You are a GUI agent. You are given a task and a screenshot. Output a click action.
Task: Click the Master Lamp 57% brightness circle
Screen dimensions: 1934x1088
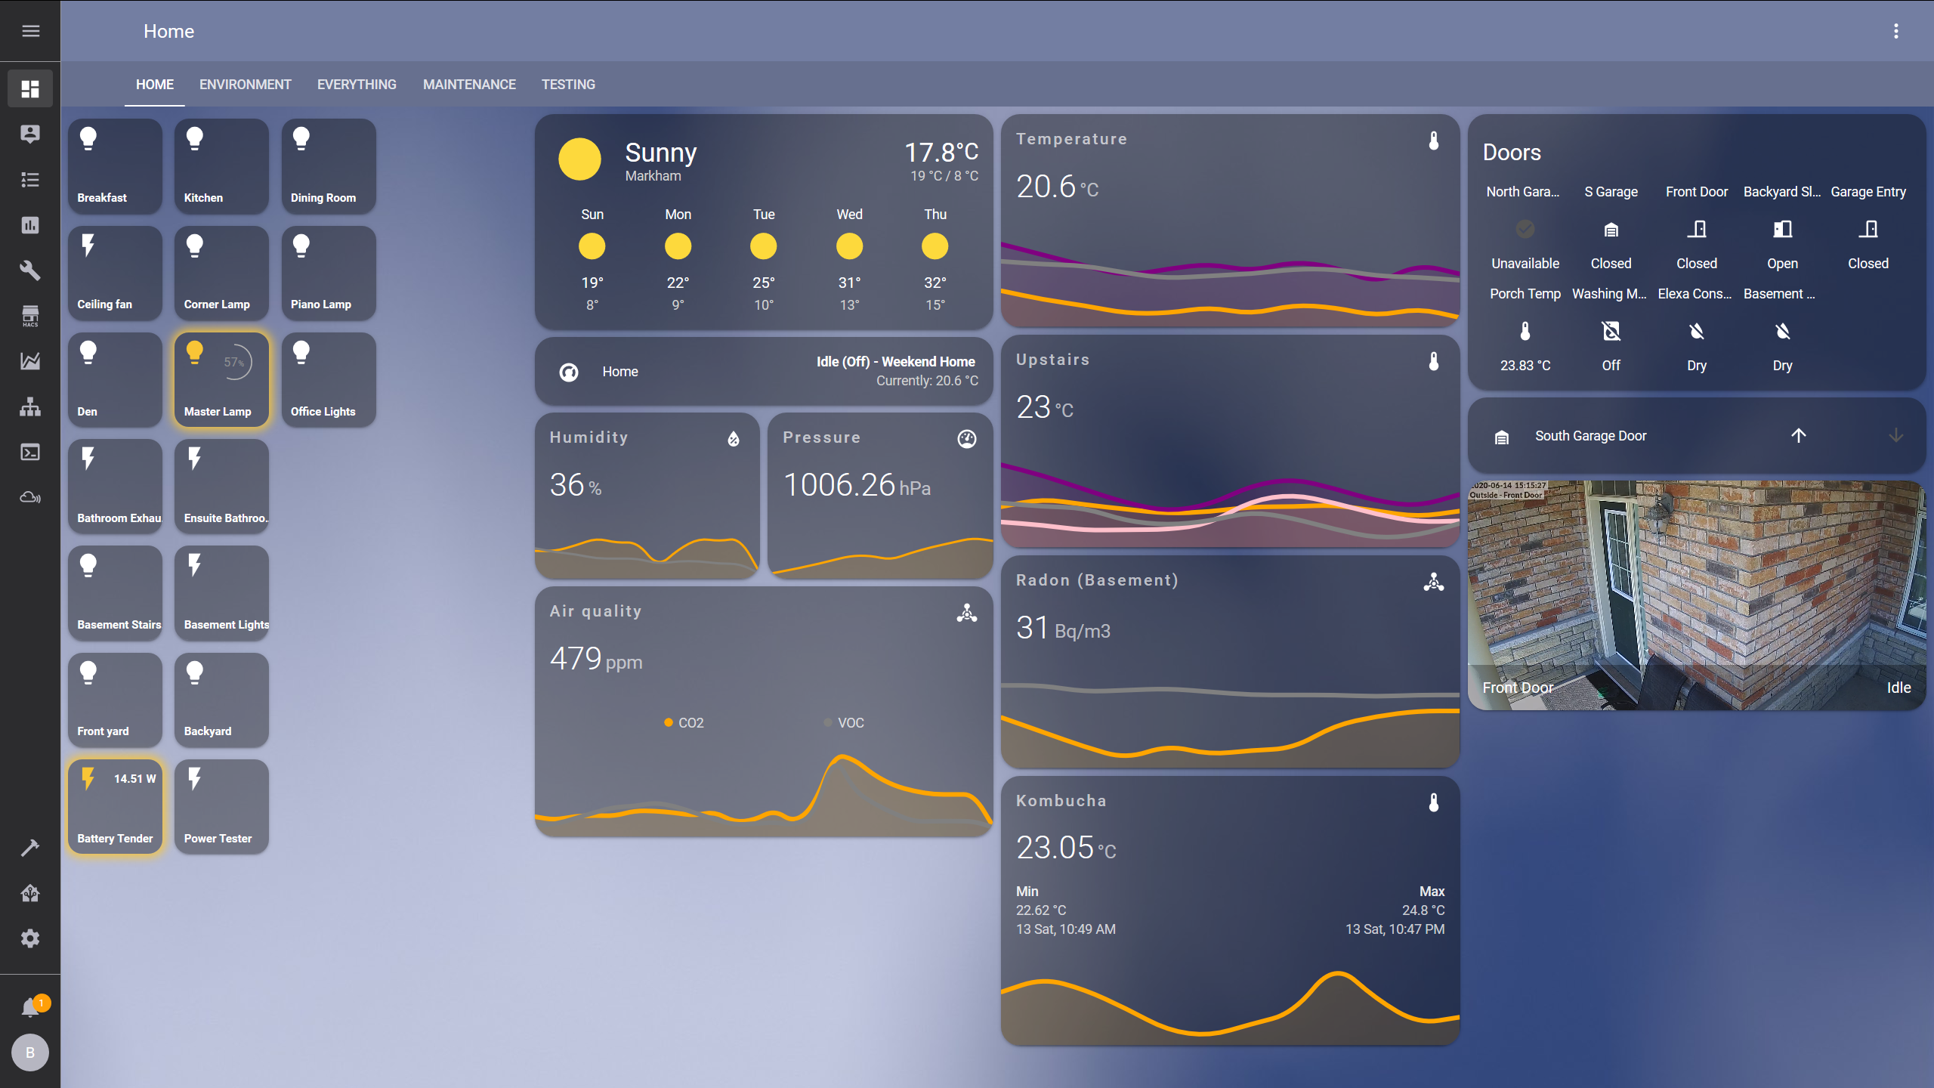click(x=236, y=363)
